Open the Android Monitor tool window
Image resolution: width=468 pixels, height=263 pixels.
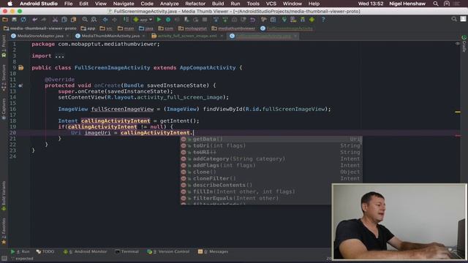[x=85, y=251]
